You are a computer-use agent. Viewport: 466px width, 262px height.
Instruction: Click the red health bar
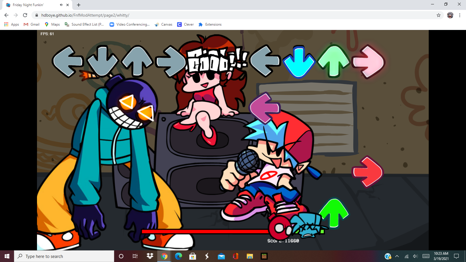[205, 231]
